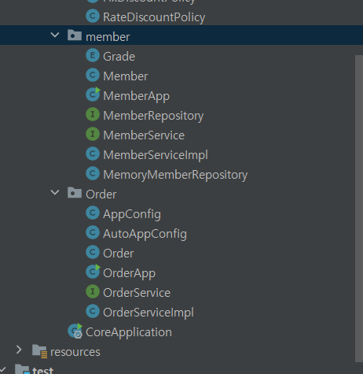Select the resources folder label
This screenshot has width=363, height=374.
[x=75, y=352]
